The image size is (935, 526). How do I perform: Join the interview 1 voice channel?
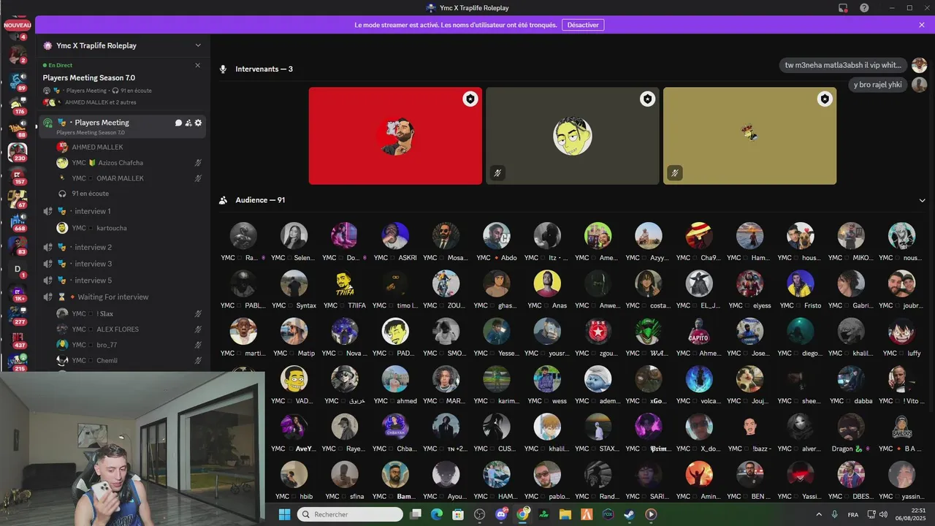point(122,211)
